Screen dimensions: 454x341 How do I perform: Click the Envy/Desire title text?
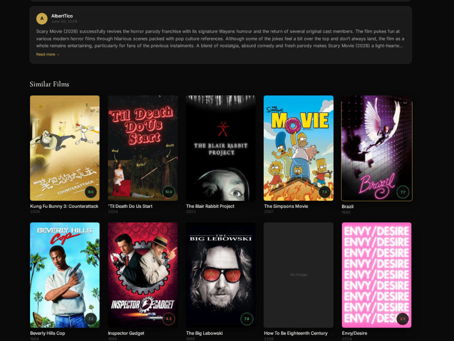[355, 333]
